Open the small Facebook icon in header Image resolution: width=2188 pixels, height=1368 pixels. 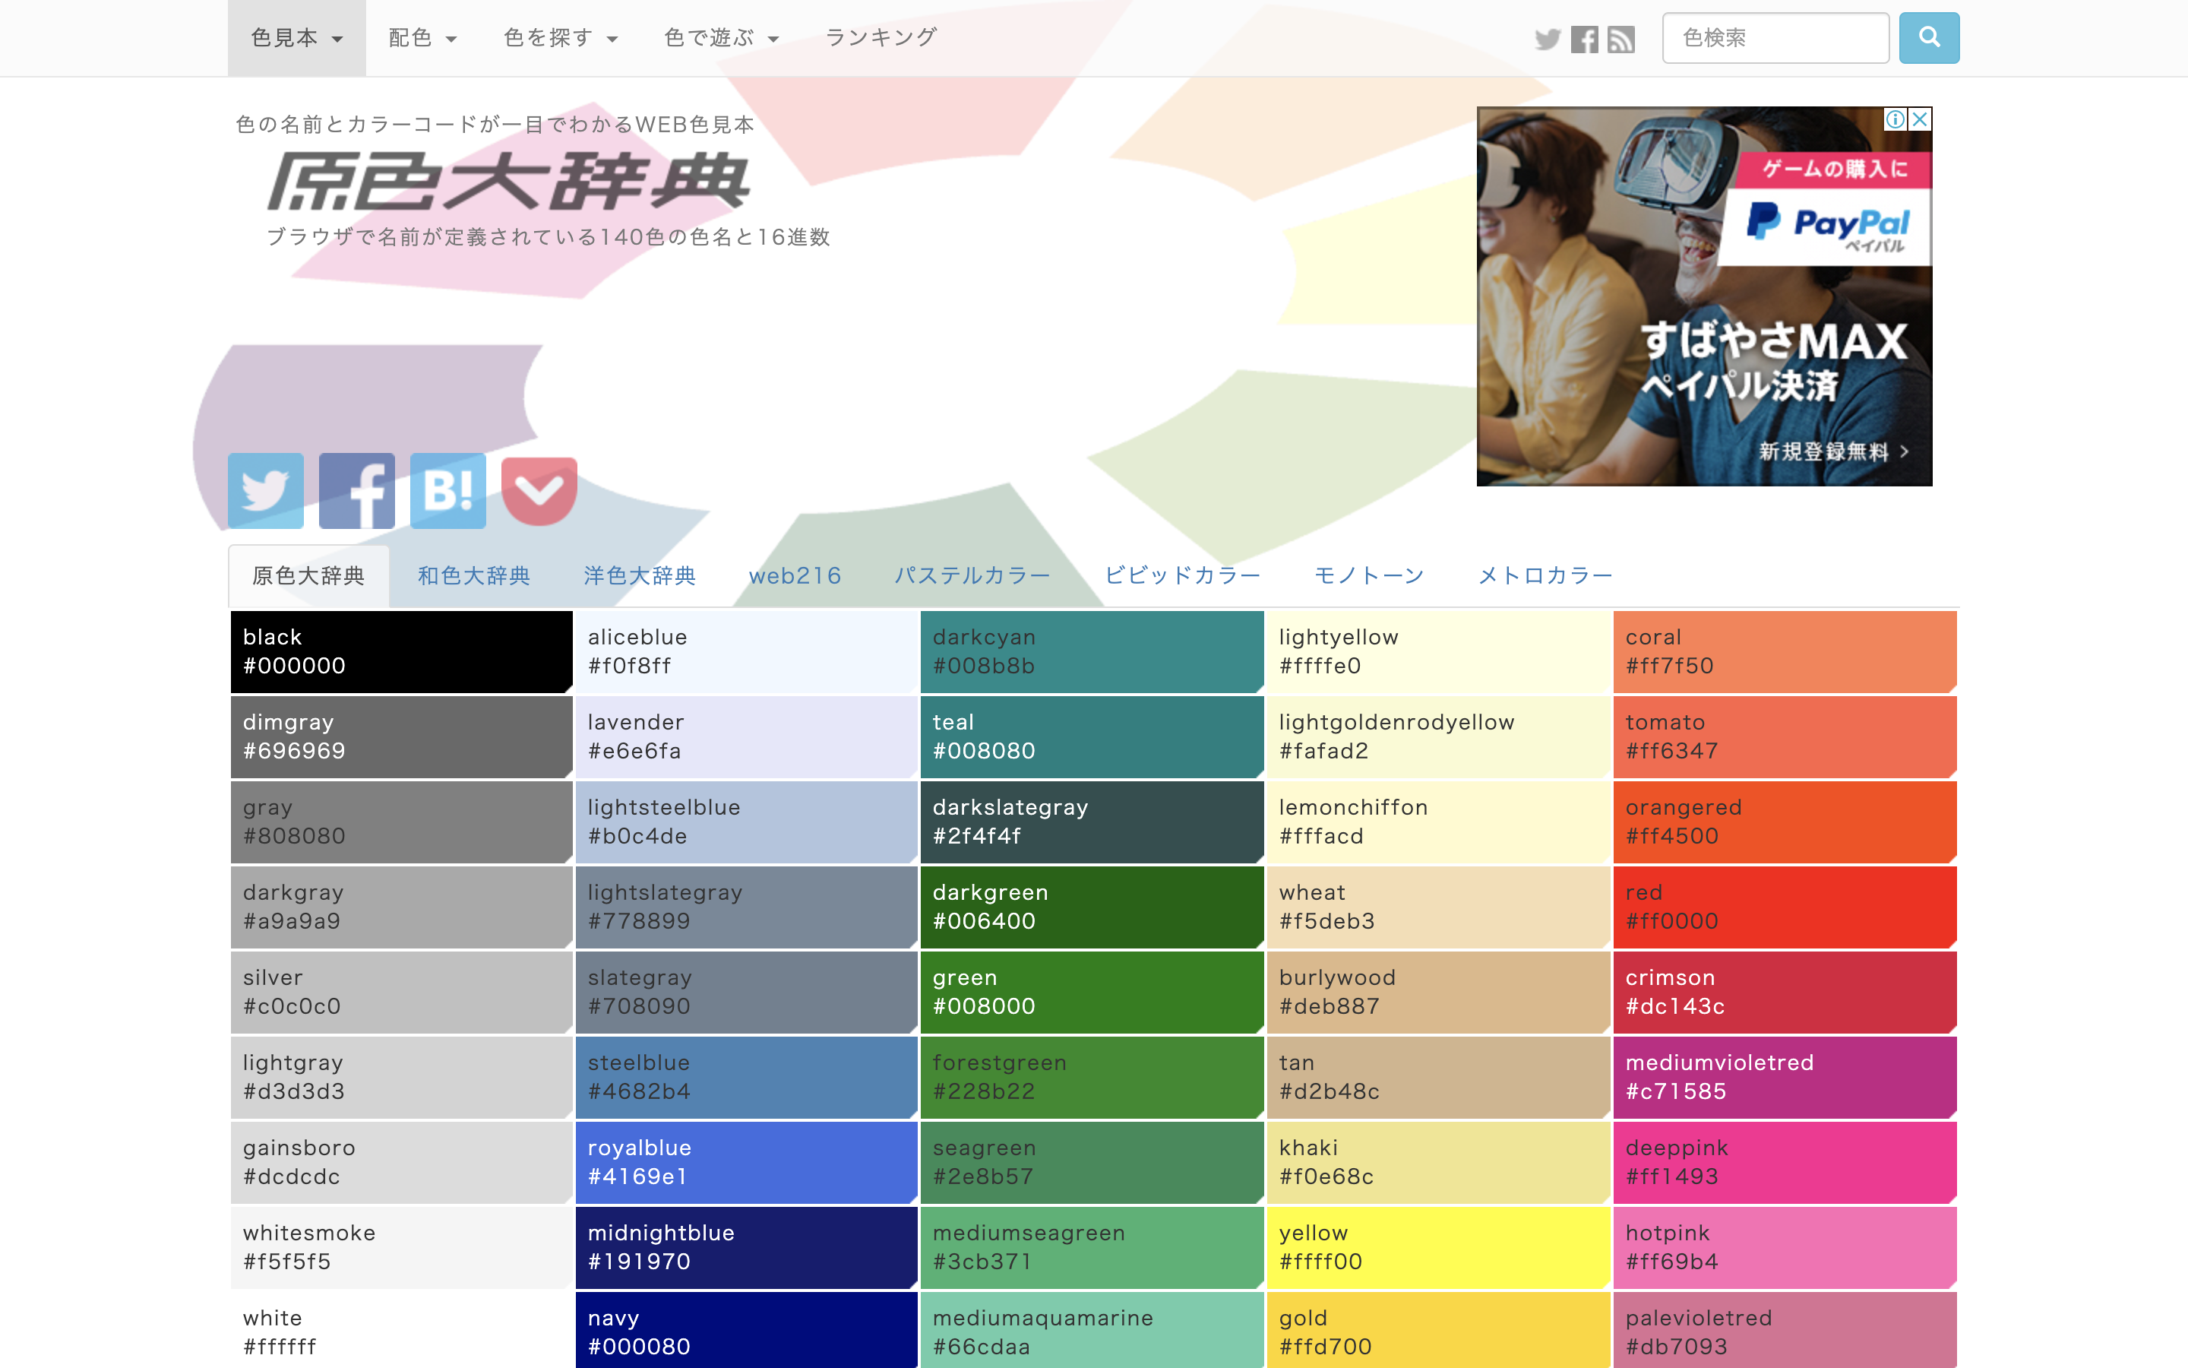(x=1584, y=39)
